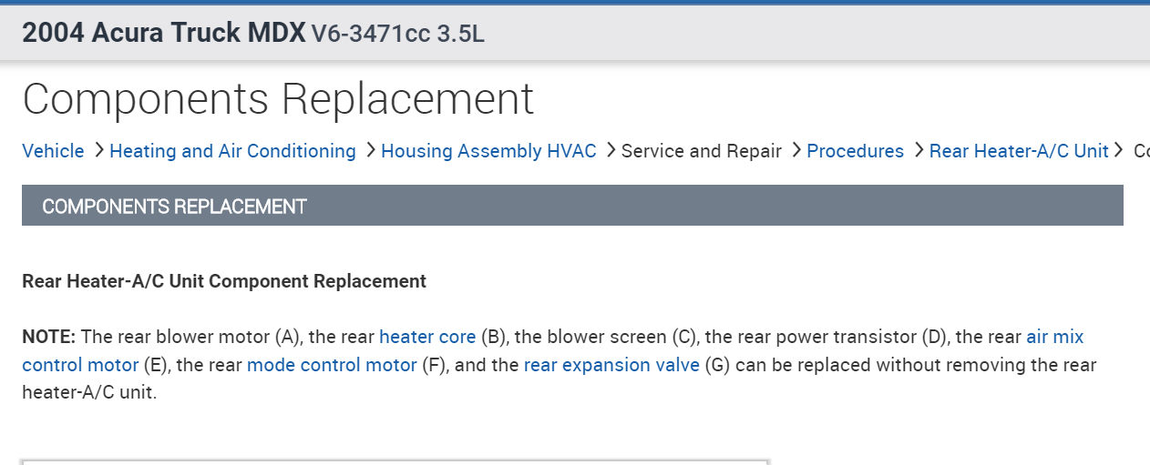Click the large Components Replacement page heading
The width and height of the screenshot is (1150, 465).
tap(278, 99)
